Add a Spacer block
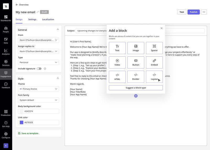 (x=154, y=48)
